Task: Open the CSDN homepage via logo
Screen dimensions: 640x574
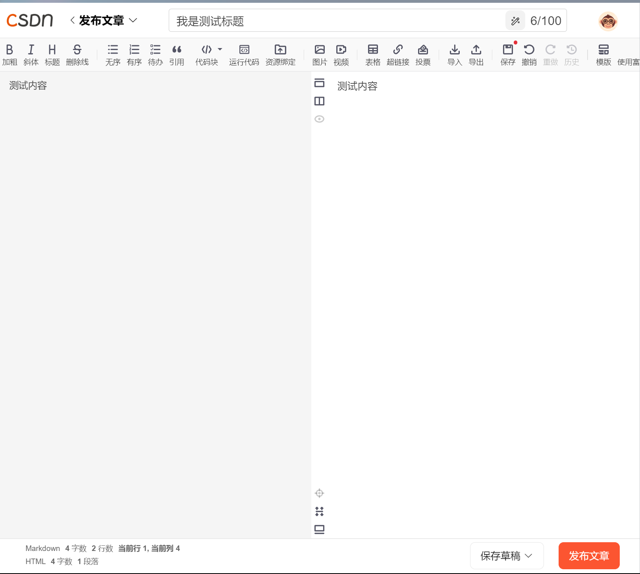Action: (x=30, y=20)
